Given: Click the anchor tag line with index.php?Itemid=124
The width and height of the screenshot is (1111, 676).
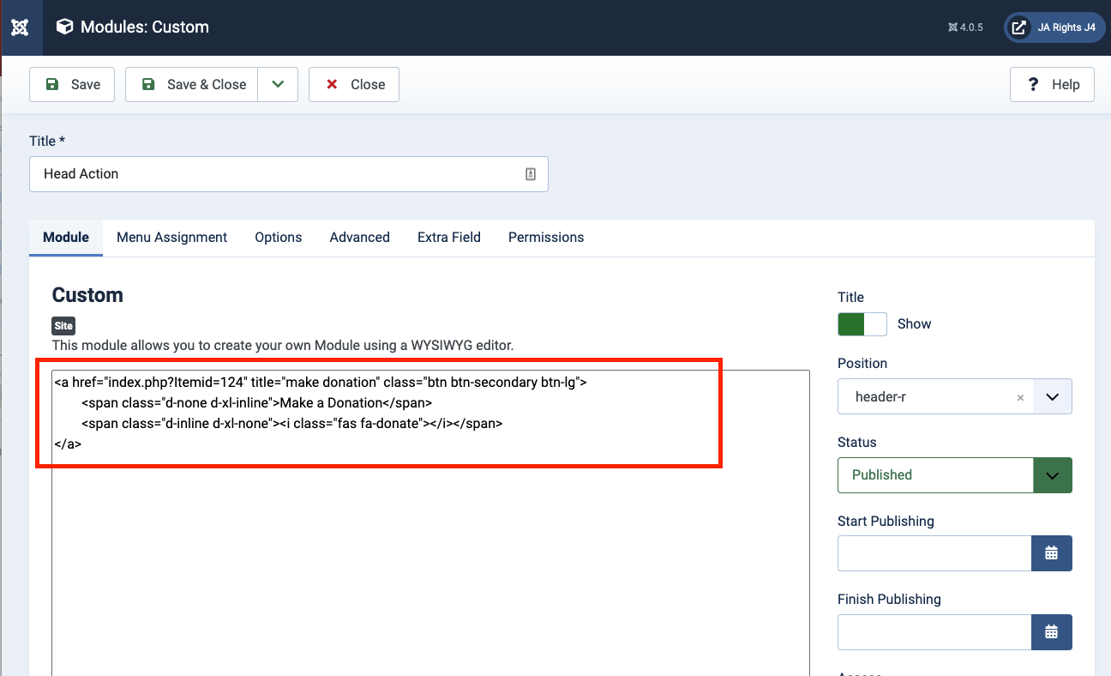Looking at the screenshot, I should tap(321, 382).
